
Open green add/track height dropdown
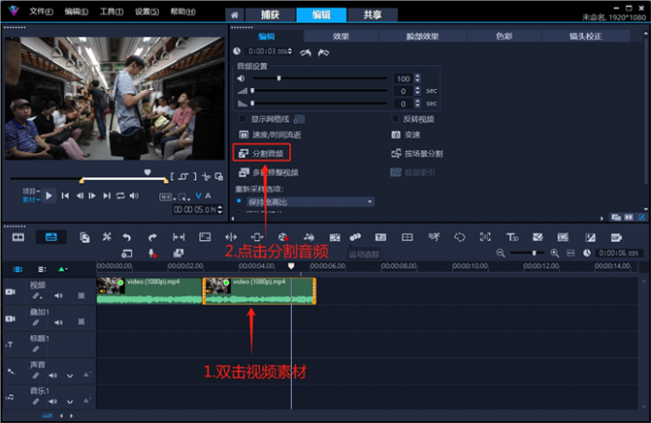tap(62, 270)
